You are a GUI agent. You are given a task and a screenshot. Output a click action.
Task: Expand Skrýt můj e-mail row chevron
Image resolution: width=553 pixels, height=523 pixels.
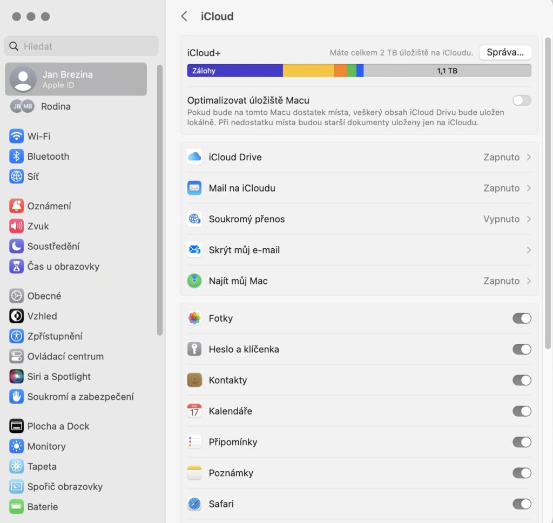529,250
